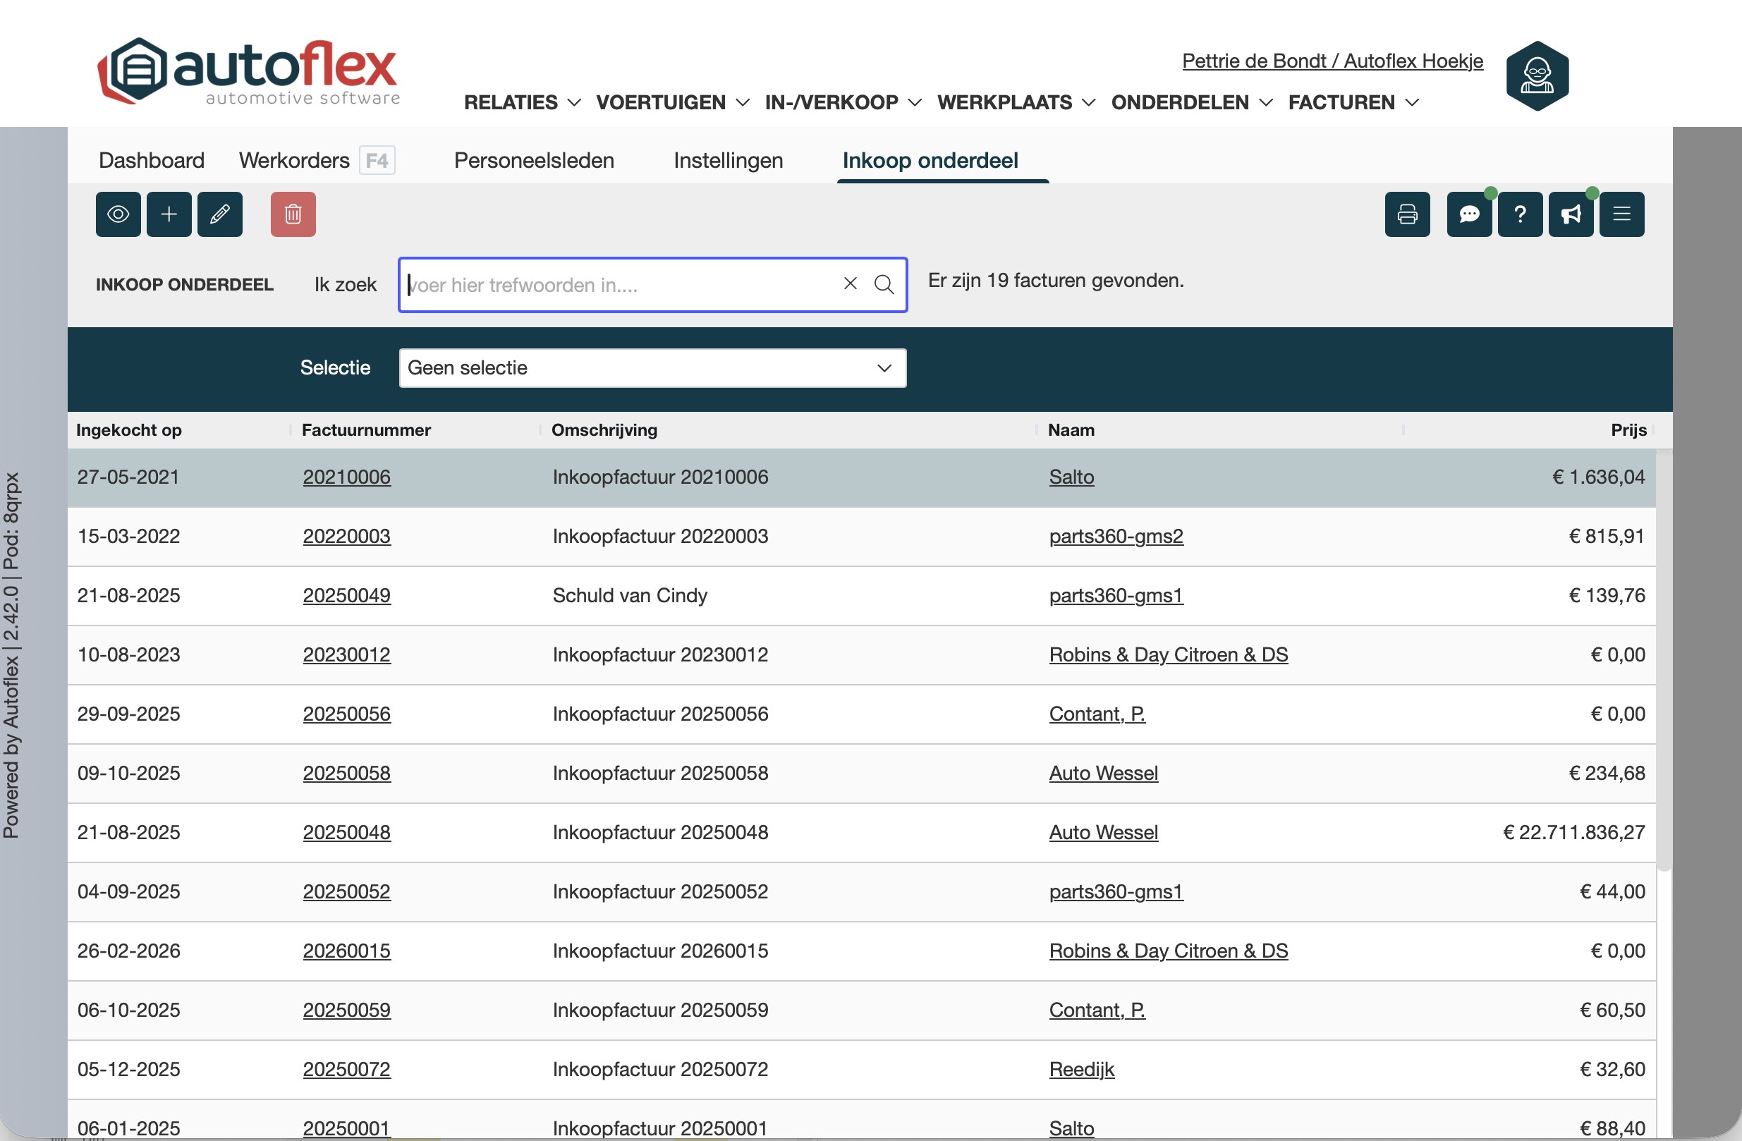Open the hamburger menu icon

tap(1622, 214)
